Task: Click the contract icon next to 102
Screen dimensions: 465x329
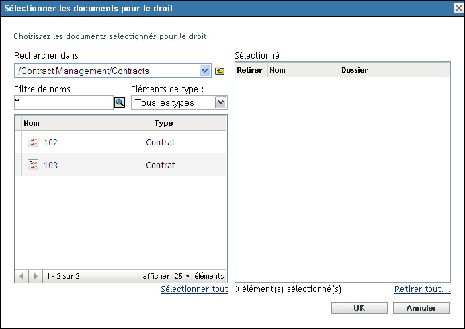Action: (33, 143)
